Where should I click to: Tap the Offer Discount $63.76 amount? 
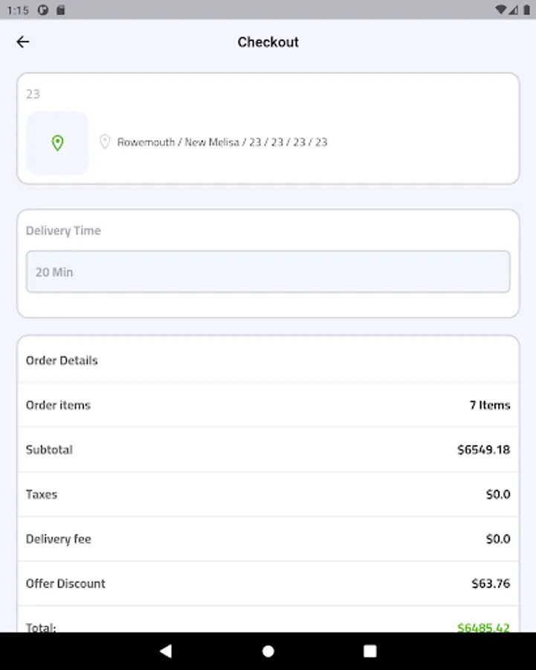tap(491, 584)
